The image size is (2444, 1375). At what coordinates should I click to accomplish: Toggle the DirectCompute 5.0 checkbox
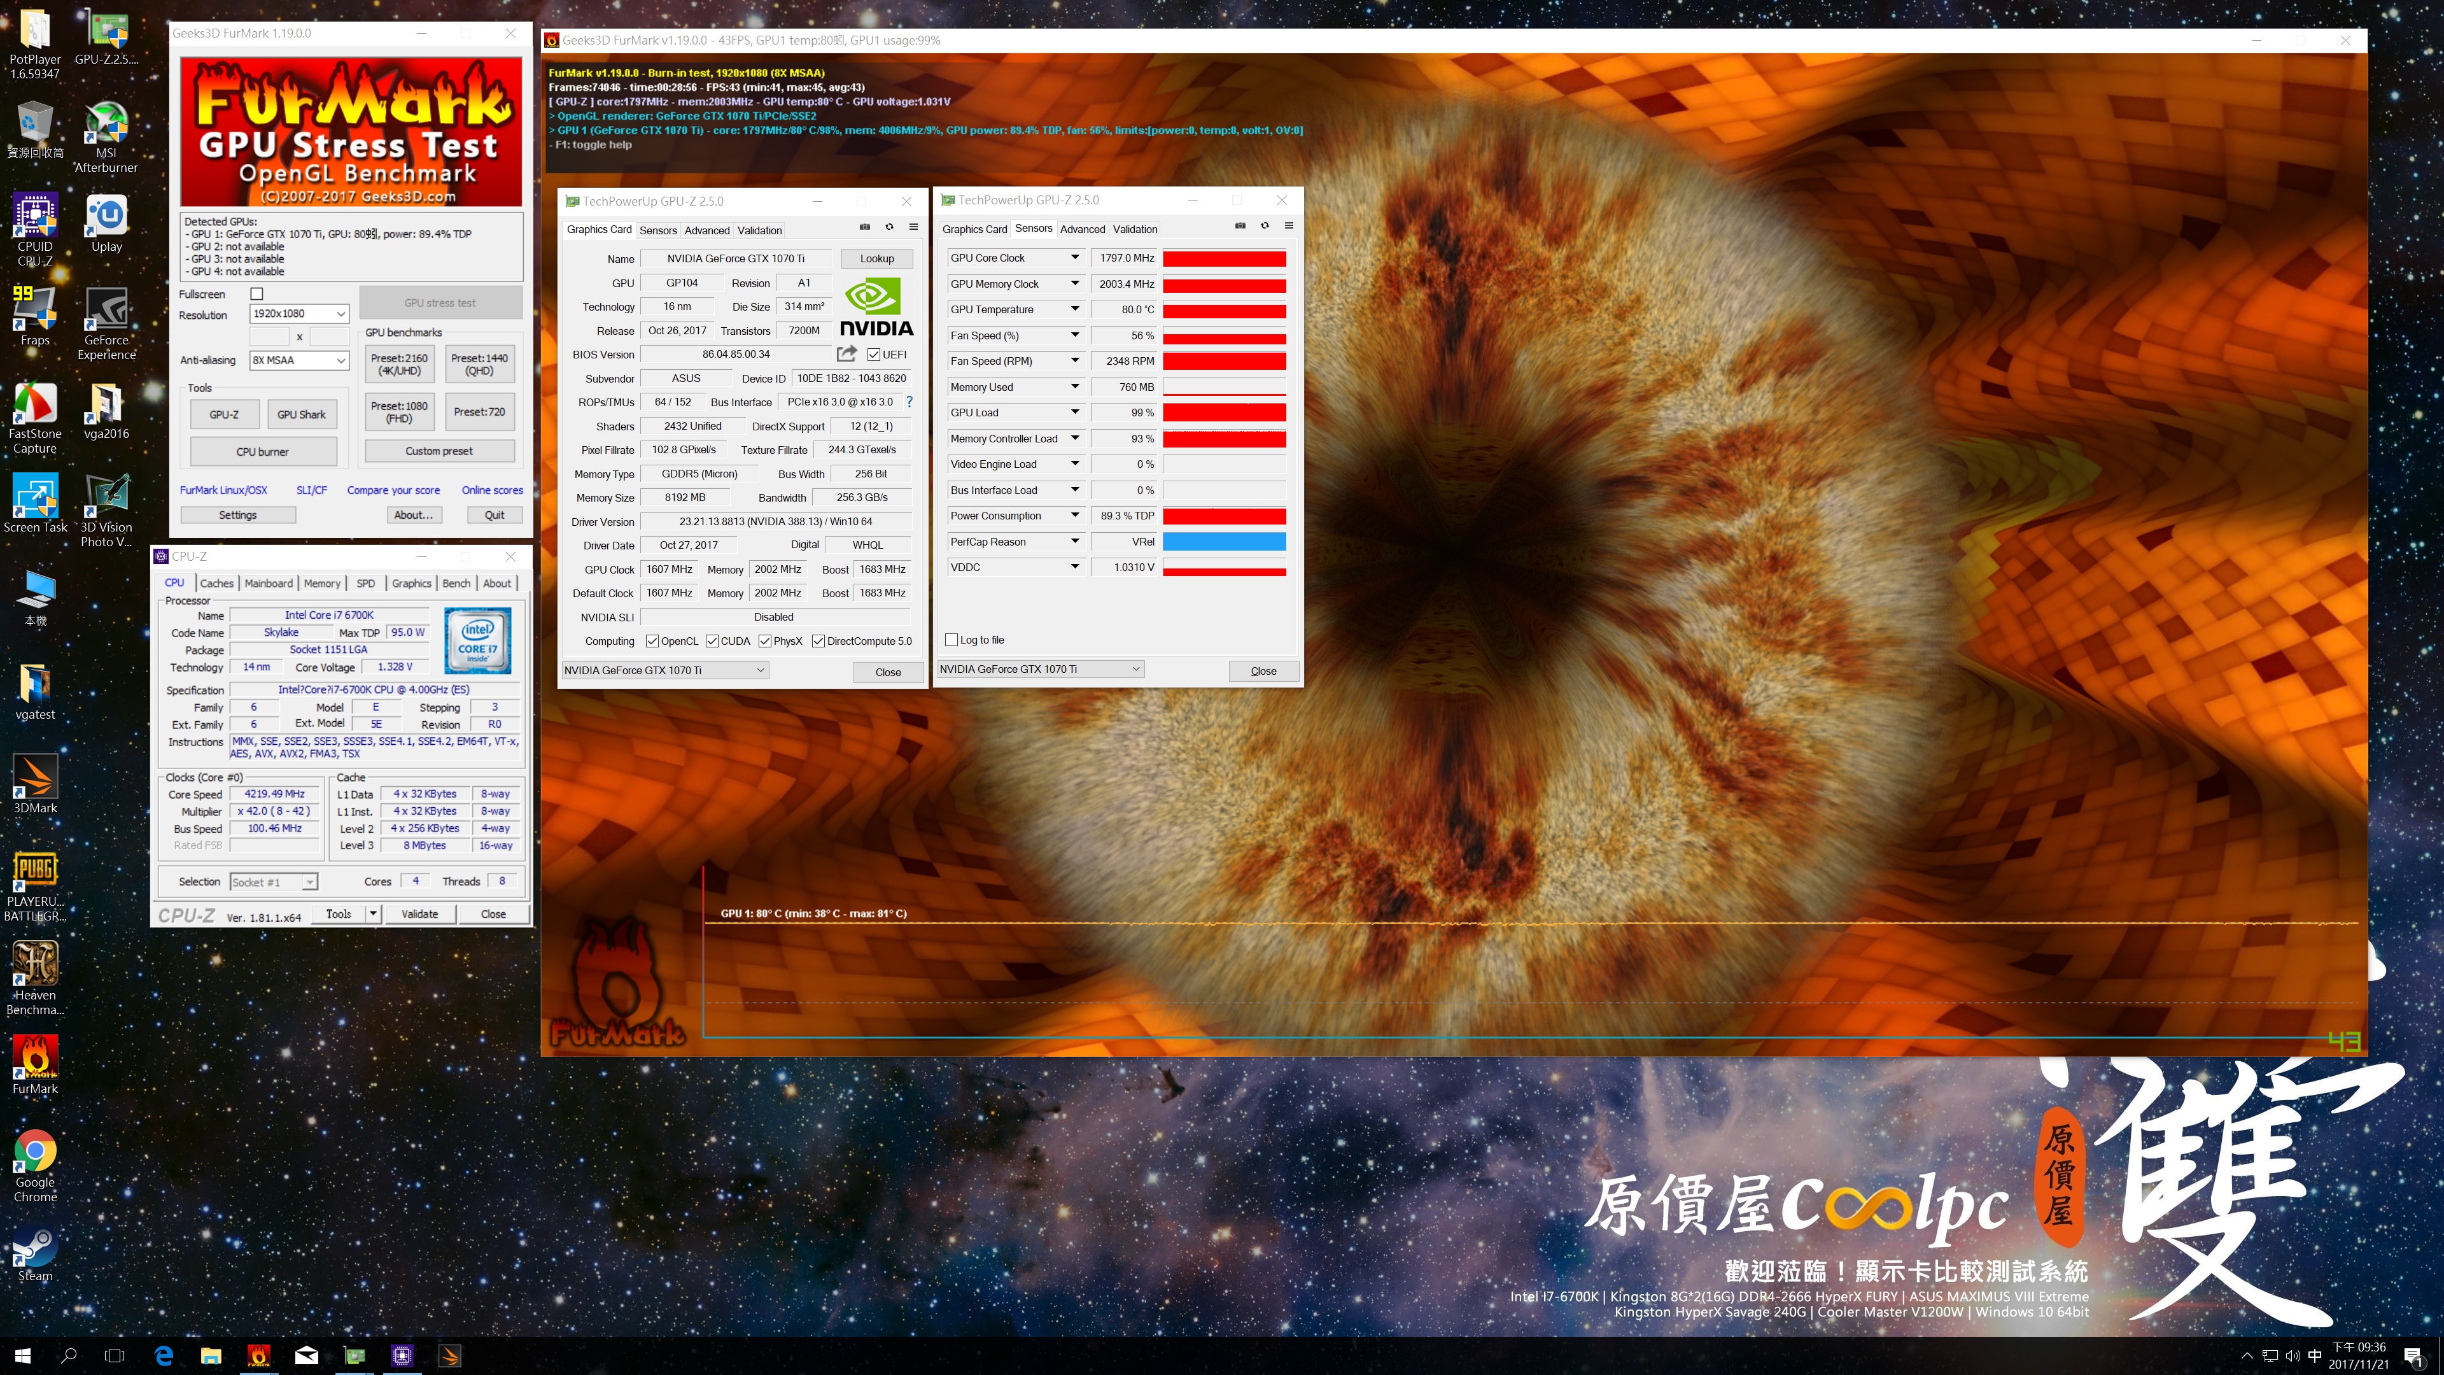tap(818, 642)
